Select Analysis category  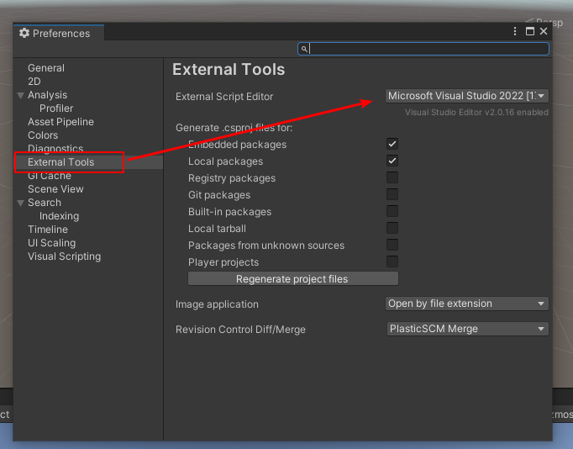click(x=48, y=95)
